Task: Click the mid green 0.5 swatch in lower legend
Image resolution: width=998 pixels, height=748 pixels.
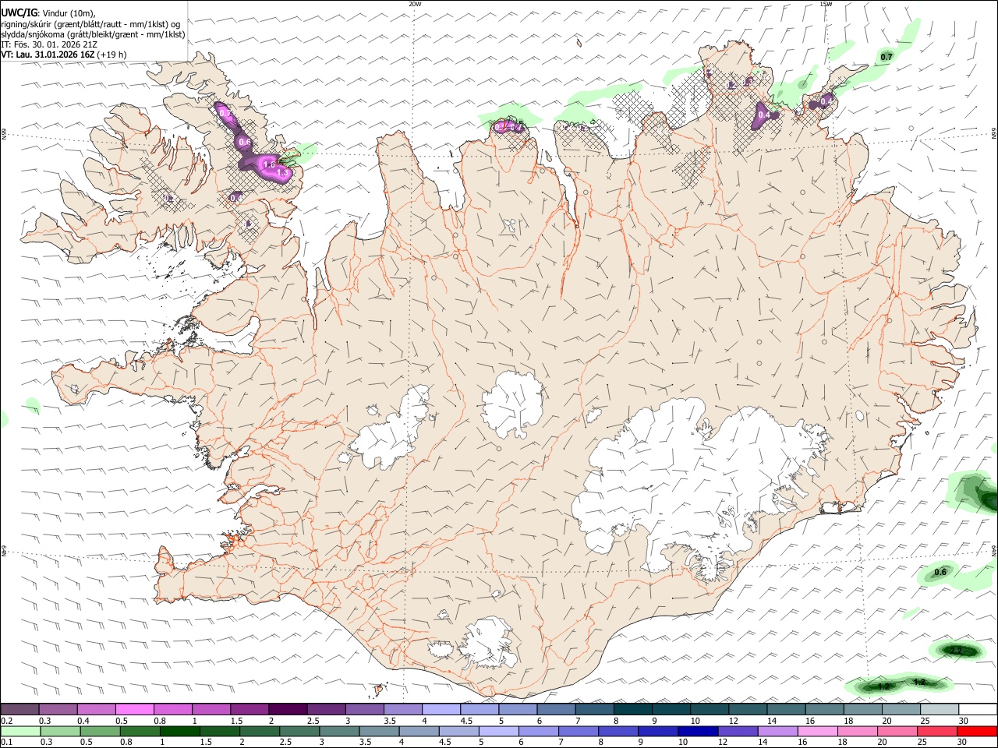Action: [x=100, y=731]
